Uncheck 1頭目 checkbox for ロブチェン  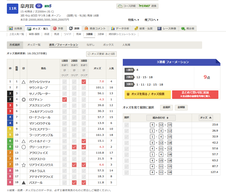point(65,100)
